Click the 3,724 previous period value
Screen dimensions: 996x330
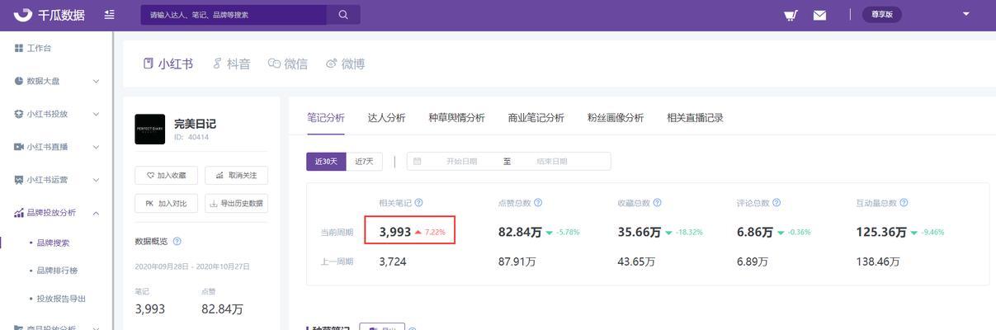[393, 262]
